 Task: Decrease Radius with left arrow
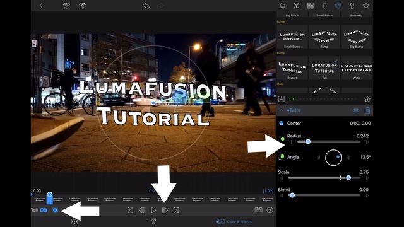pyautogui.click(x=290, y=142)
